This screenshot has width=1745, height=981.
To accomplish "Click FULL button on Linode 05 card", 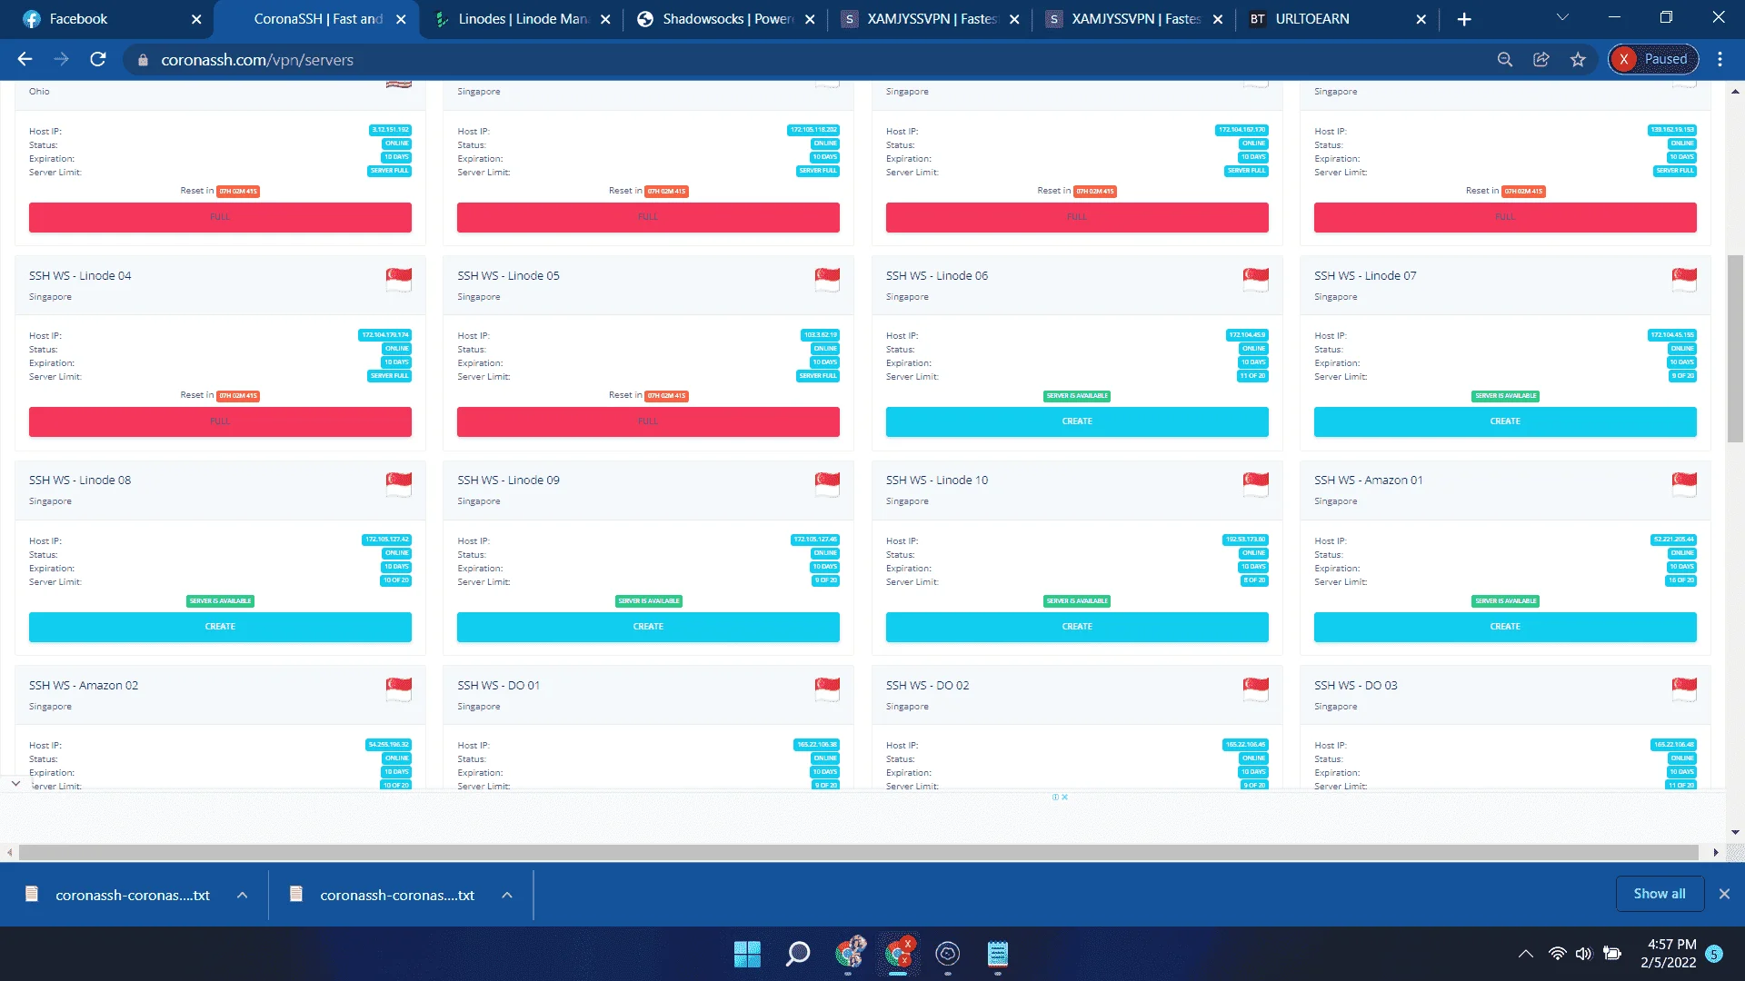I will click(x=648, y=421).
